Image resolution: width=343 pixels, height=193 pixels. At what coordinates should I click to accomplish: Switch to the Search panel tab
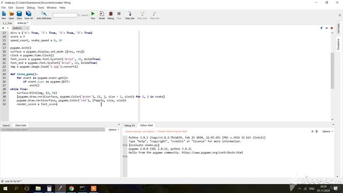pos(6,125)
